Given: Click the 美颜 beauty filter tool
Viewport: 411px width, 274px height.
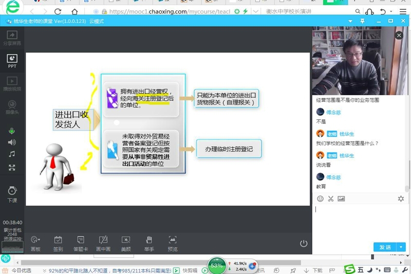Looking at the screenshot, I should [126, 244].
